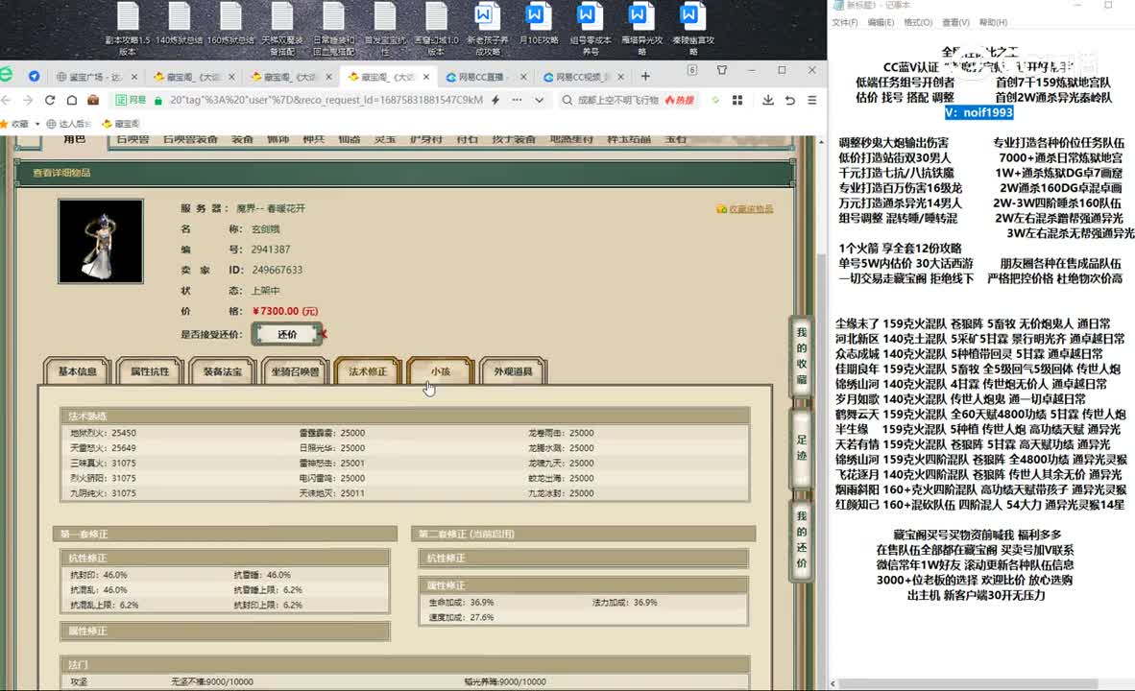Screen dimensions: 1135x691
Task: Open the 装备法宝 tab
Action: pyautogui.click(x=222, y=371)
